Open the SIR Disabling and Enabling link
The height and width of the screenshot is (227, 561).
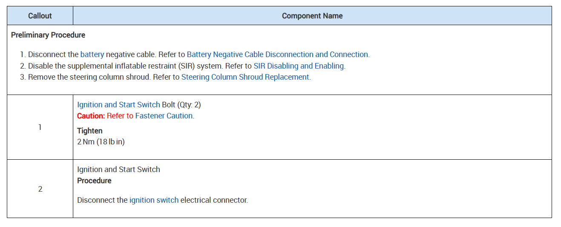pos(299,66)
